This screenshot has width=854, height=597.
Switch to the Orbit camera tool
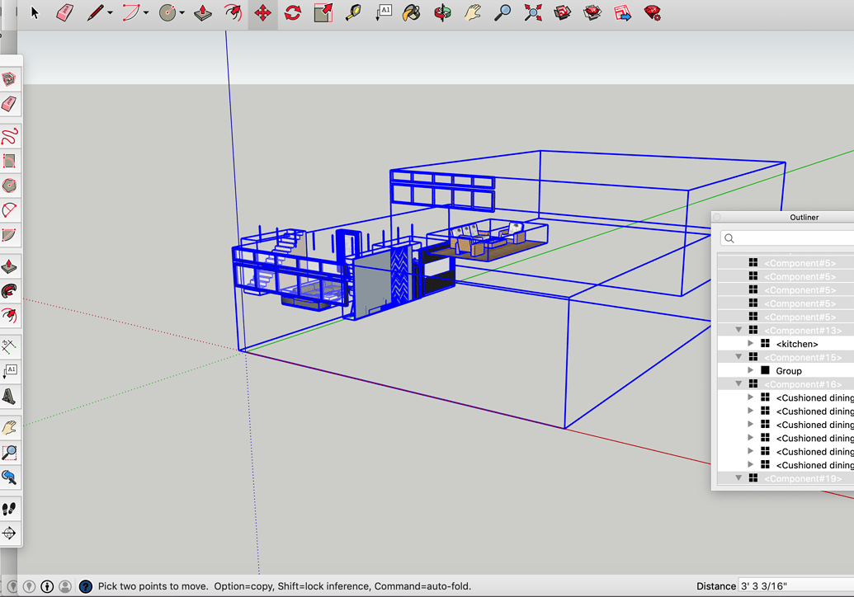point(443,12)
